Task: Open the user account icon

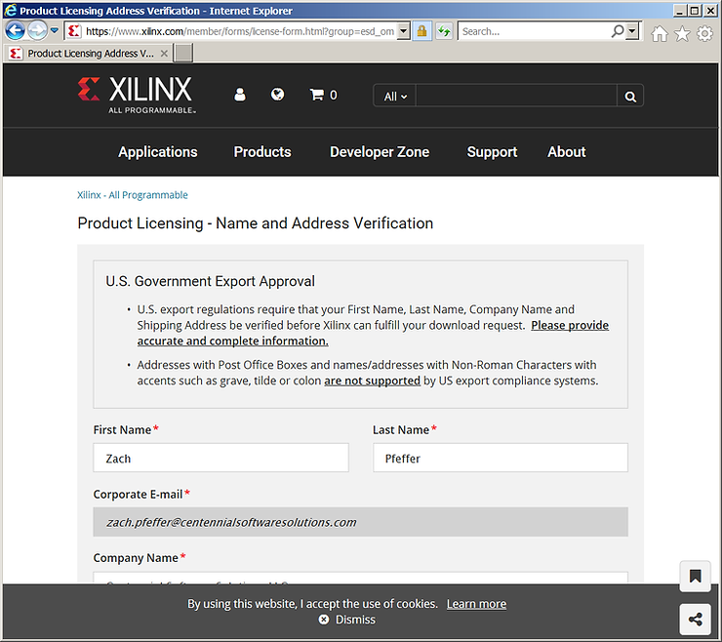Action: [240, 95]
